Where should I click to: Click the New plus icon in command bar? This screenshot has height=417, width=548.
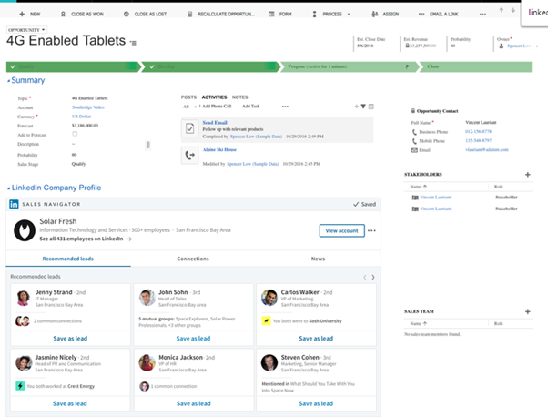point(22,14)
